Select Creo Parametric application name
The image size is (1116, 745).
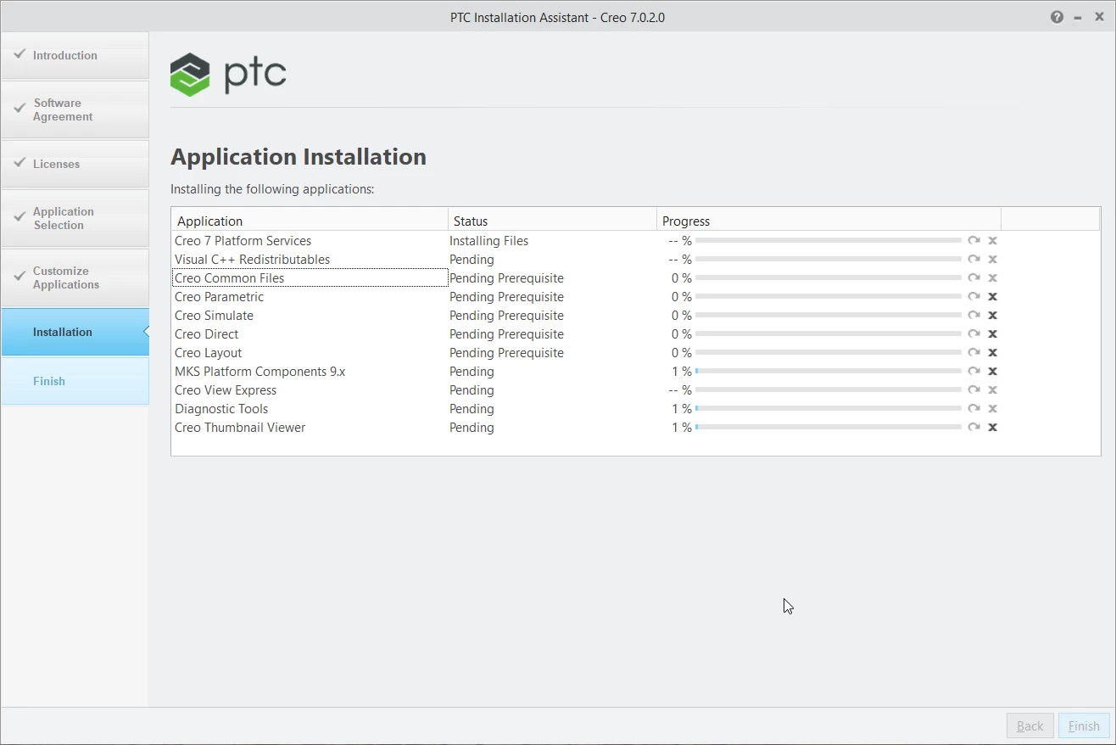[x=219, y=297]
